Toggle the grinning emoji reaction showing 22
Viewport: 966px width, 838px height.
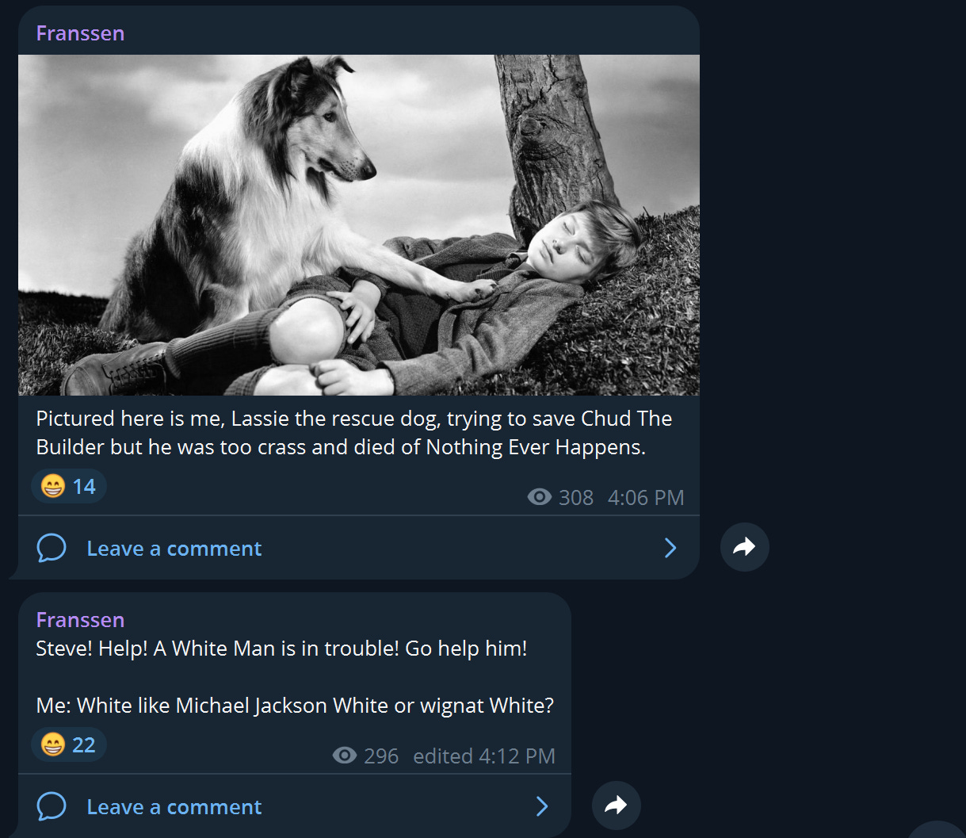point(69,744)
